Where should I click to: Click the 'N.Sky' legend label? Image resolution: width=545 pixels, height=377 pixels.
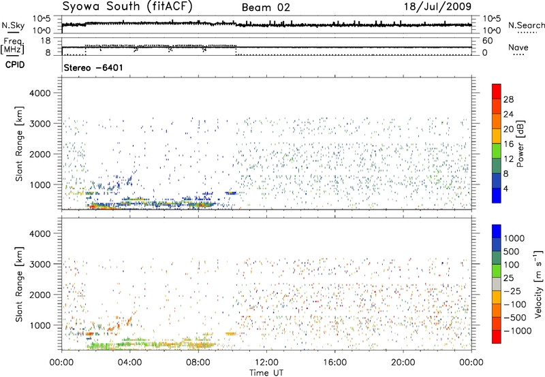[x=13, y=25]
